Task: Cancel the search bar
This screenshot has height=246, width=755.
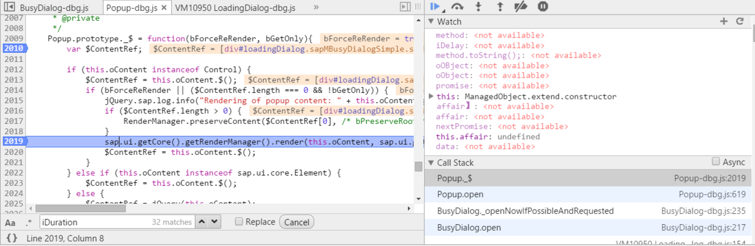Action: [297, 222]
